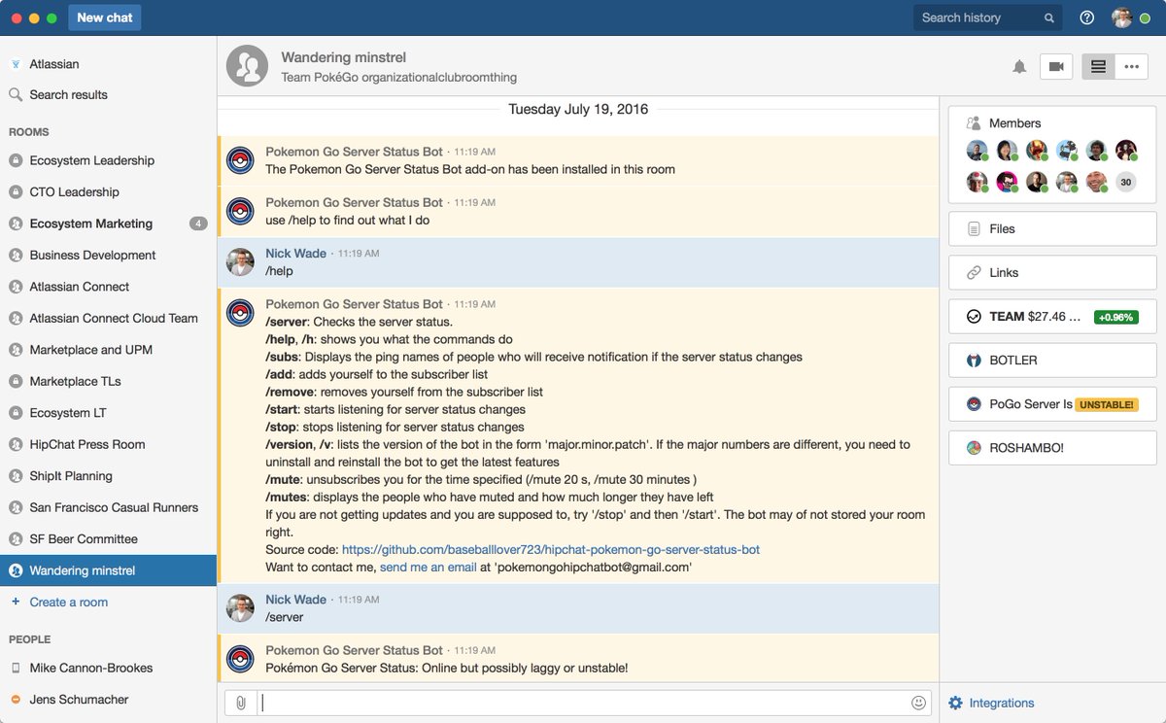The image size is (1166, 723).
Task: Open the GitHub source code link
Action: tap(551, 549)
